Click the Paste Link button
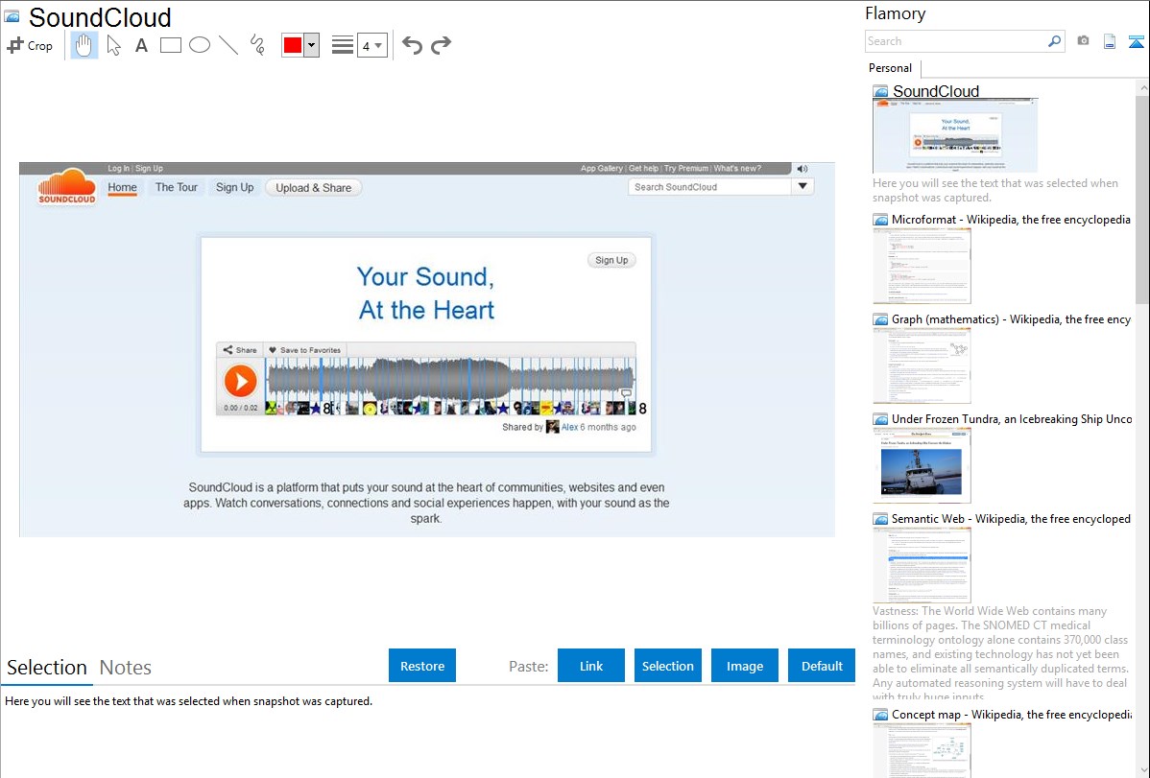Viewport: 1150px width, 778px height. (591, 666)
